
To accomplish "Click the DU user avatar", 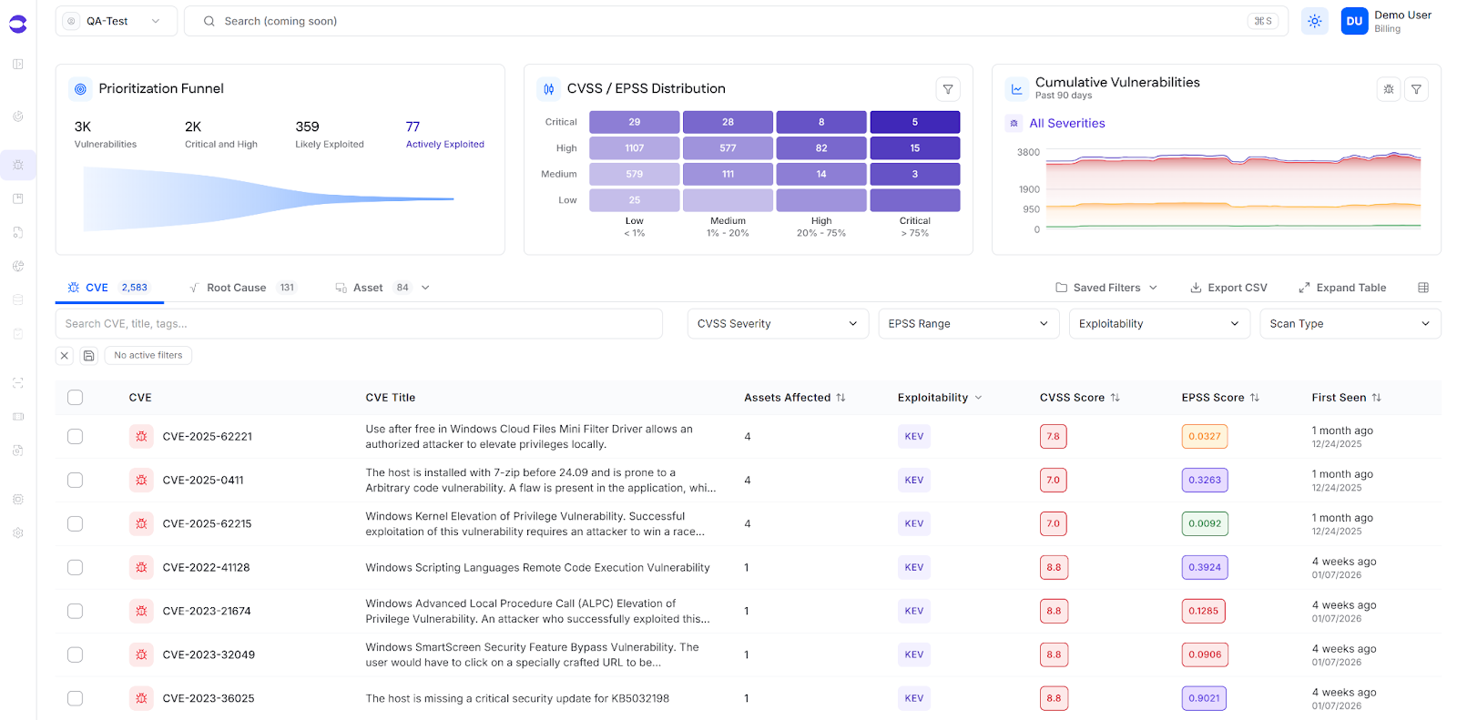I will coord(1354,21).
